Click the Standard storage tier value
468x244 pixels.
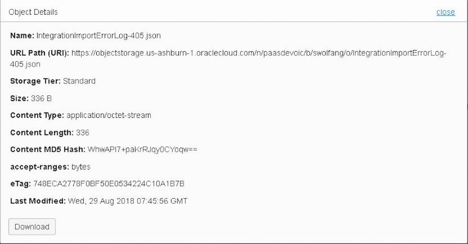[79, 81]
